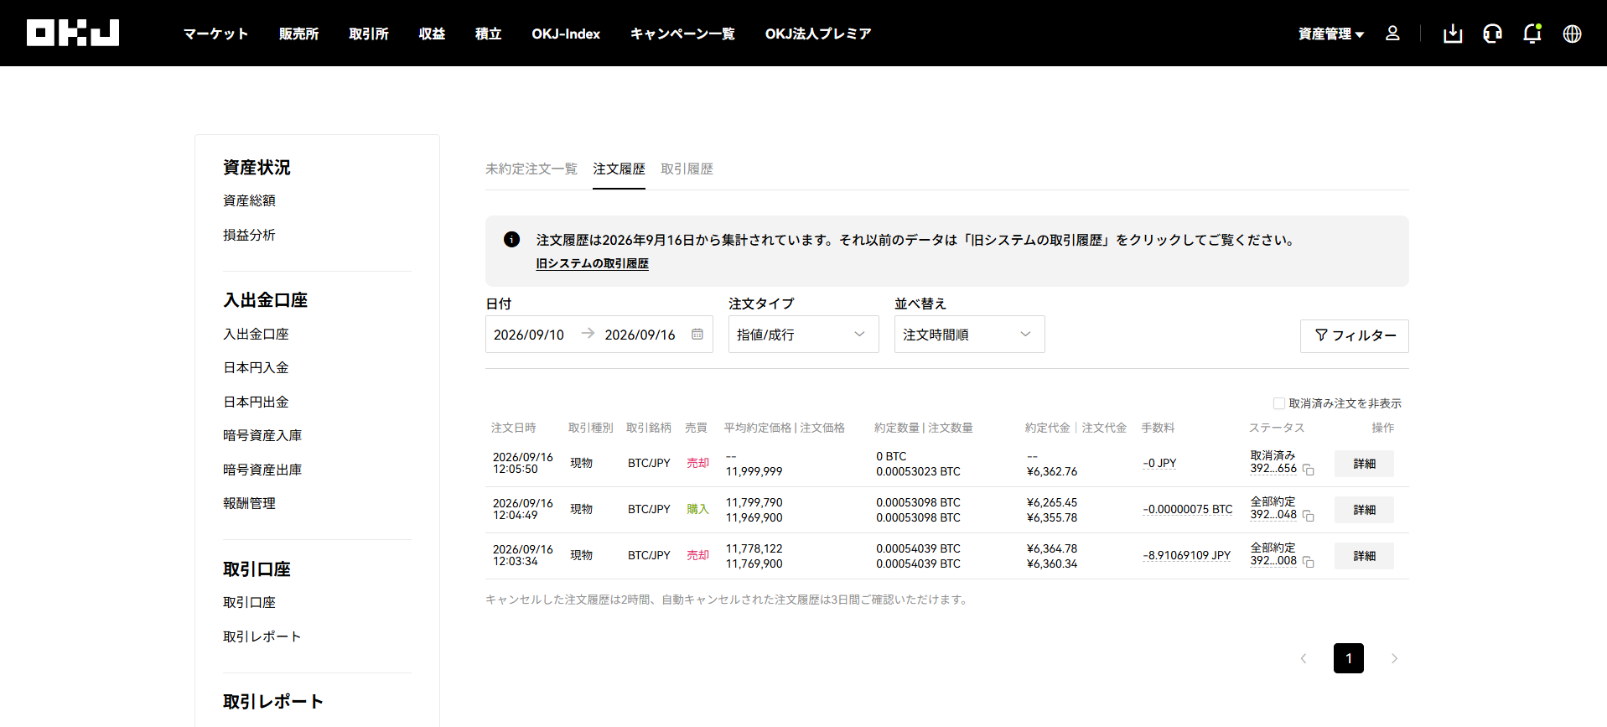Open キャンペーン一覧 in top navigation

[x=682, y=34]
